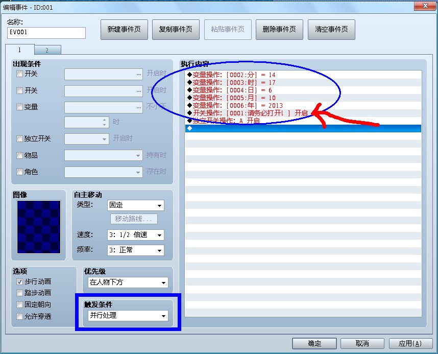Focus the 名称 field containing EV001
This screenshot has height=354, width=438.
[x=46, y=33]
